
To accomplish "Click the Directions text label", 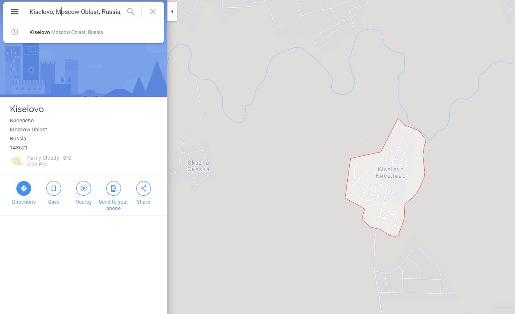I will click(x=24, y=202).
